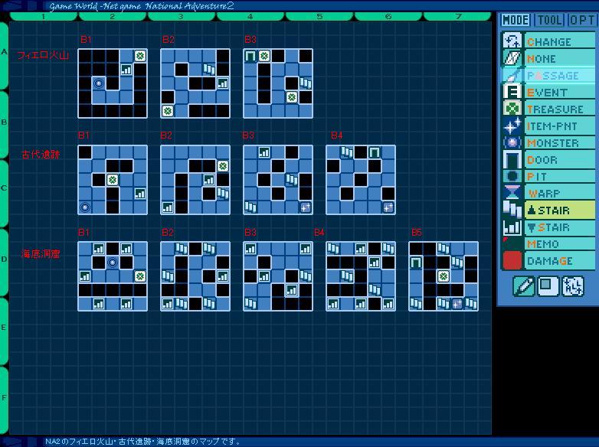Click column header 1
Viewport: 599px width, 447px height.
(43, 16)
